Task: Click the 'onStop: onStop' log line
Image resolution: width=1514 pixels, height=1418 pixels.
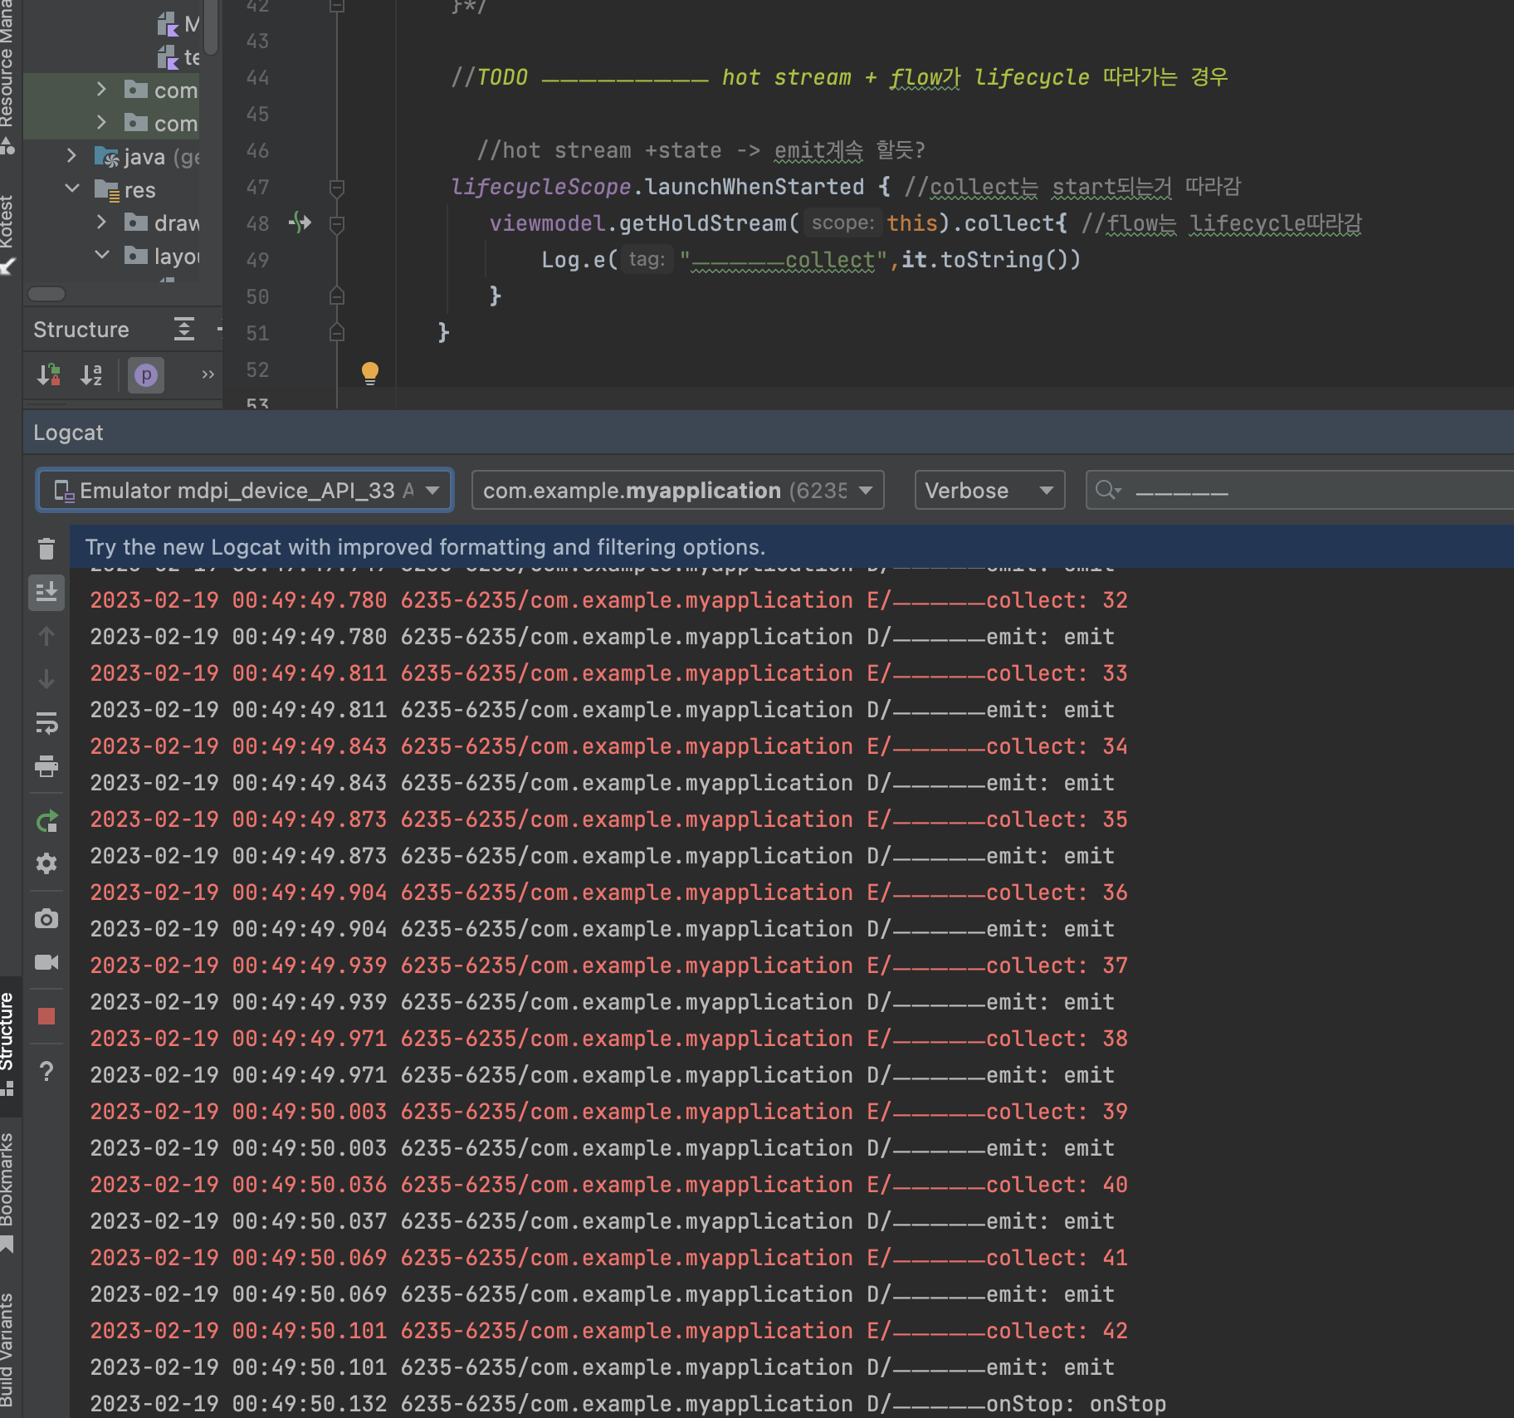Action: click(x=628, y=1404)
